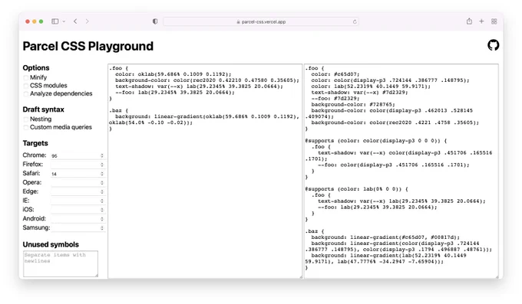Reload the page with refresh icon
This screenshot has width=522, height=304.
pyautogui.click(x=355, y=21)
